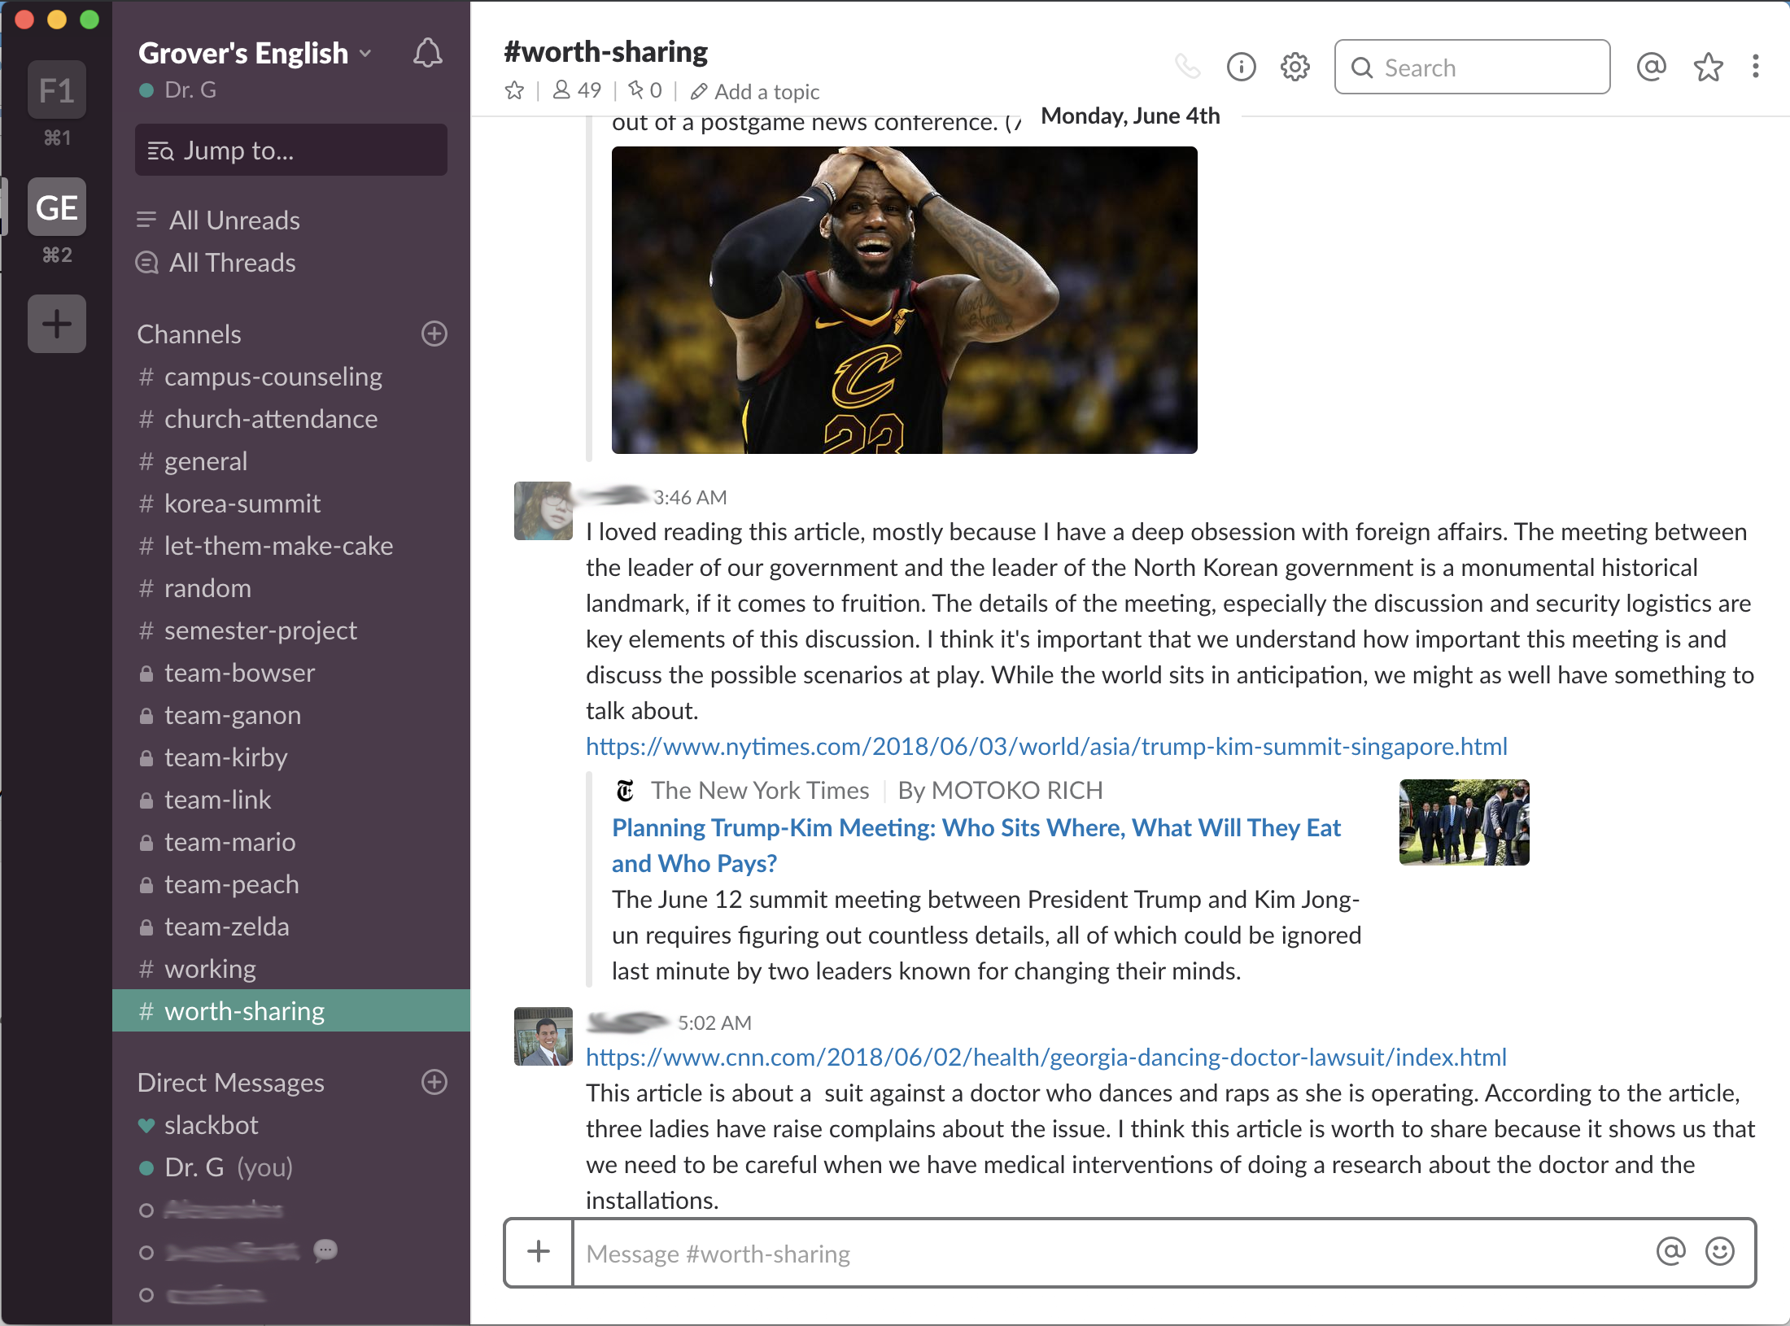
Task: Open private channel team-zelda
Action: point(291,927)
